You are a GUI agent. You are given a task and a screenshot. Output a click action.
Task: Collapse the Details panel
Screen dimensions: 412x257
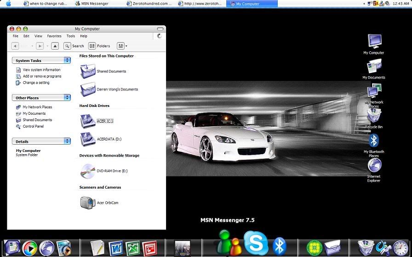point(67,141)
